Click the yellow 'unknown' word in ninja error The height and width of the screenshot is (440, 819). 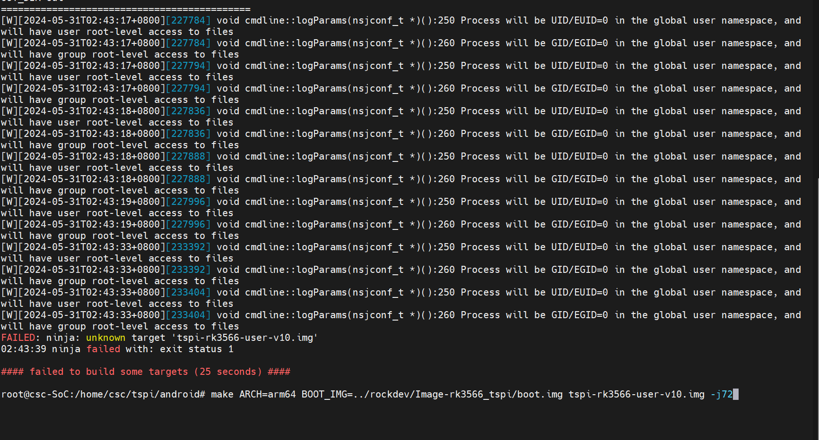(105, 338)
